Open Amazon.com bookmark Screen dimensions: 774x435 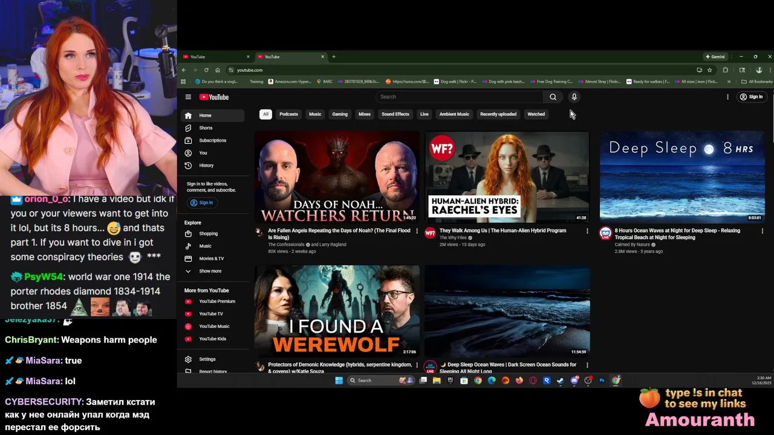coord(290,82)
